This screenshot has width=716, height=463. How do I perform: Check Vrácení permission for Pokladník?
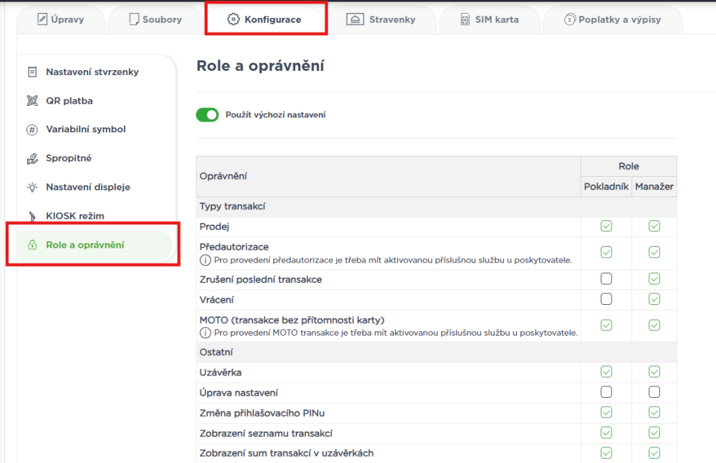[606, 299]
